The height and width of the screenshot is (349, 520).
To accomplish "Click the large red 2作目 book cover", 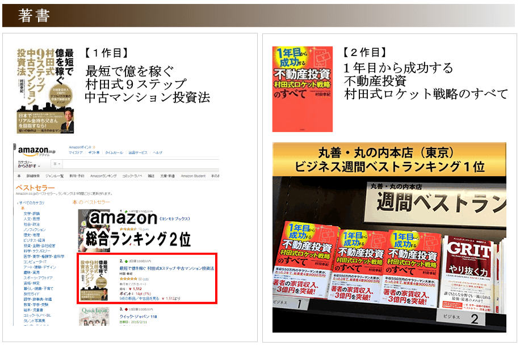I will tap(303, 89).
